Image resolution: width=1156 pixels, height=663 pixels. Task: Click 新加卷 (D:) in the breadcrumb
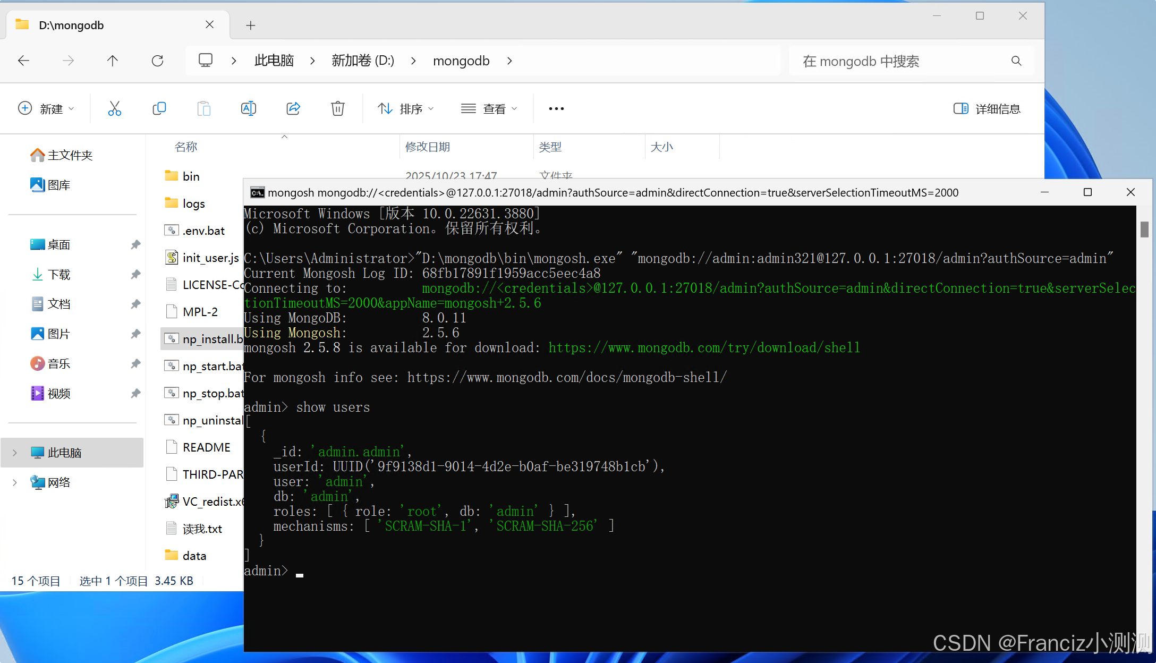click(363, 61)
